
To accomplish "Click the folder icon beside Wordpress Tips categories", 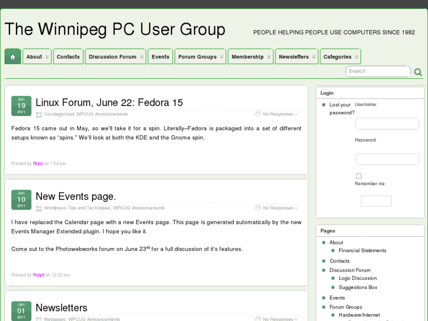I will (x=39, y=209).
